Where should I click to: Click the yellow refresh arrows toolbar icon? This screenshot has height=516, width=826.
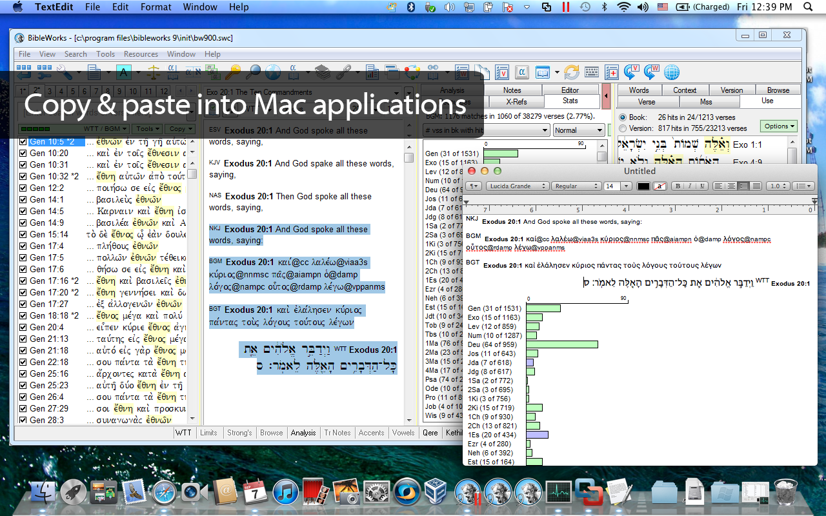(x=571, y=72)
